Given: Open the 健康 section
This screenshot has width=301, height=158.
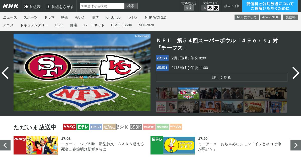Looking at the screenshot, I should pyautogui.click(x=73, y=25).
